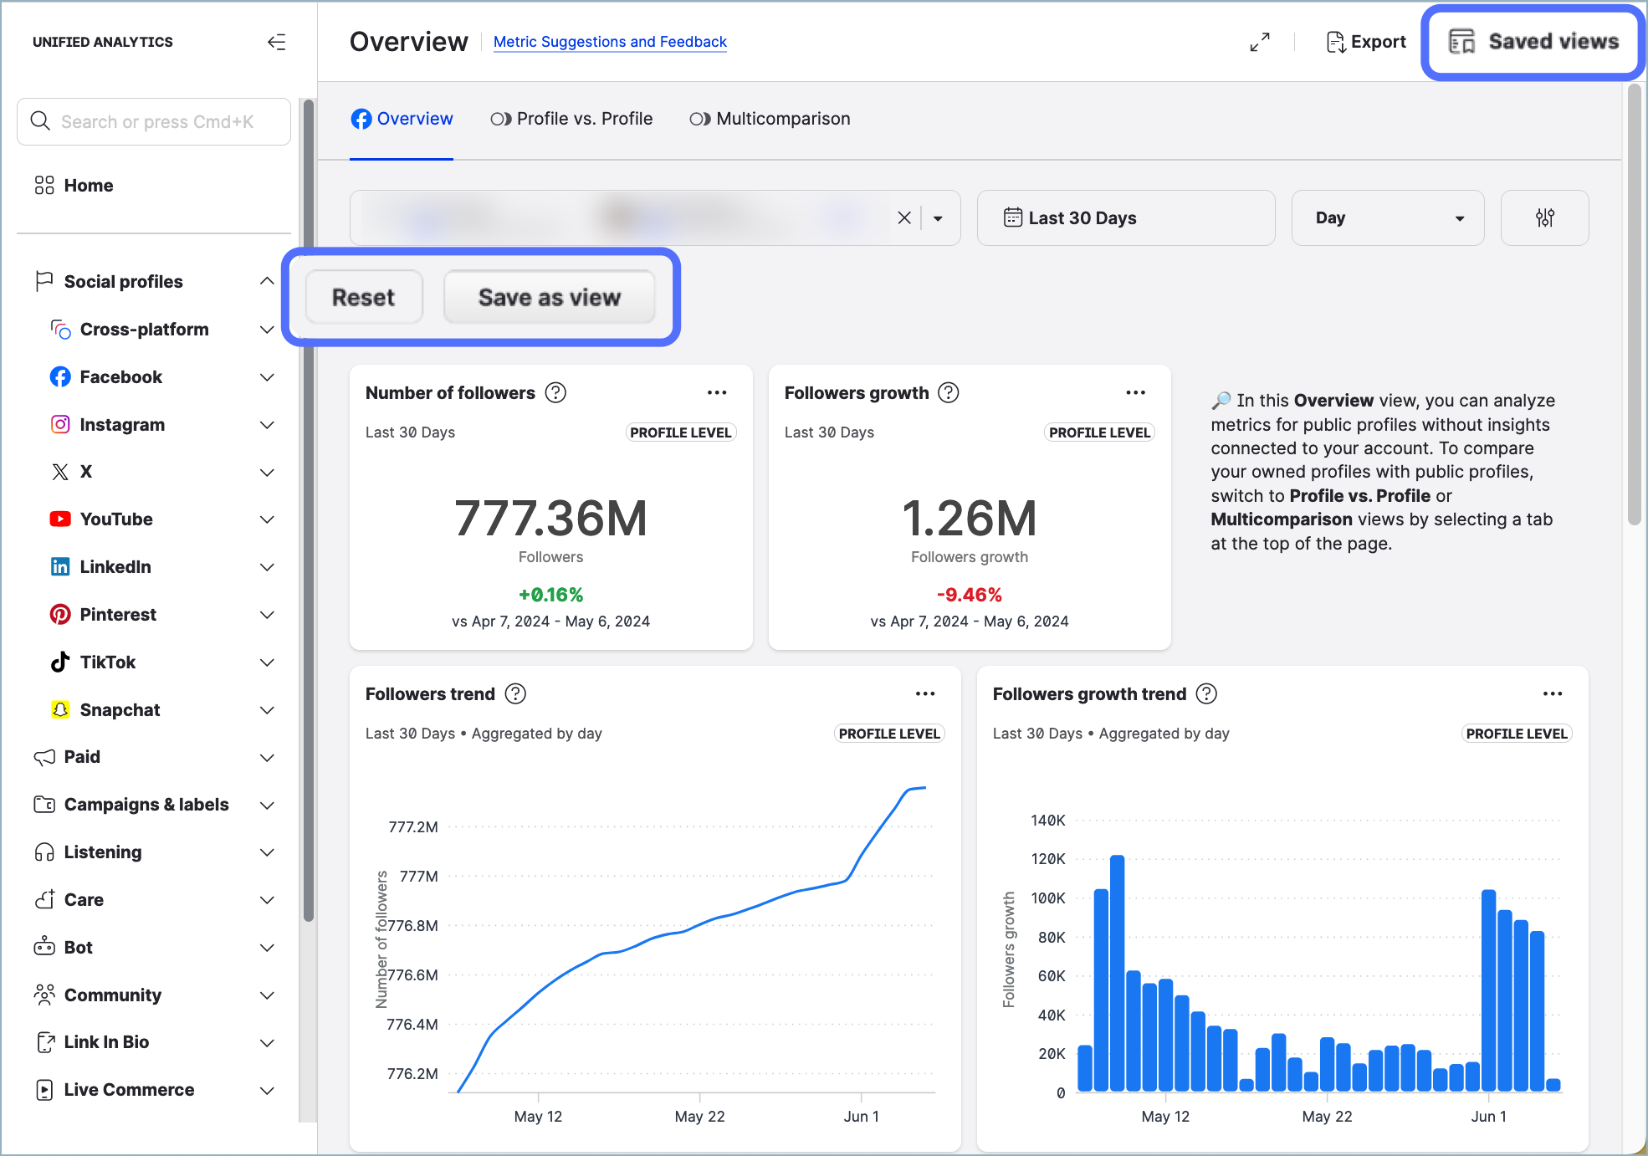Image resolution: width=1648 pixels, height=1156 pixels.
Task: Click the Save as view button
Action: pos(549,297)
